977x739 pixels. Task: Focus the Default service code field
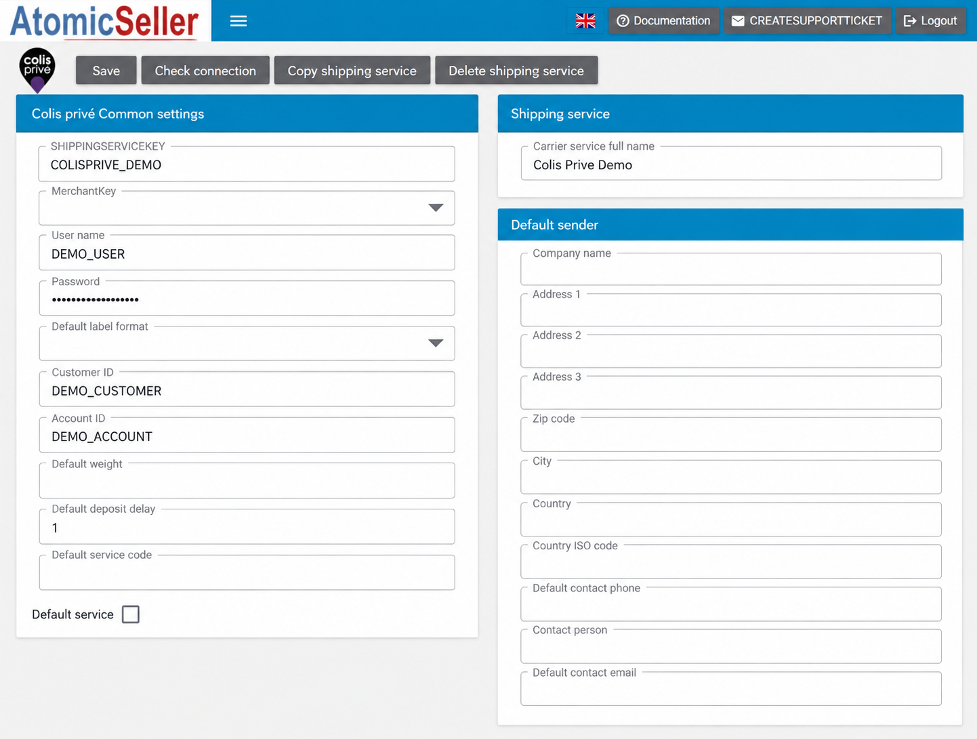(x=247, y=572)
